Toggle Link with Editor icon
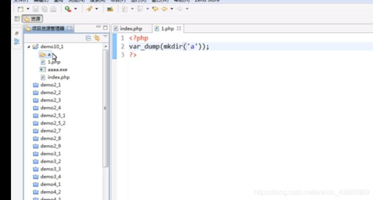 point(97,38)
